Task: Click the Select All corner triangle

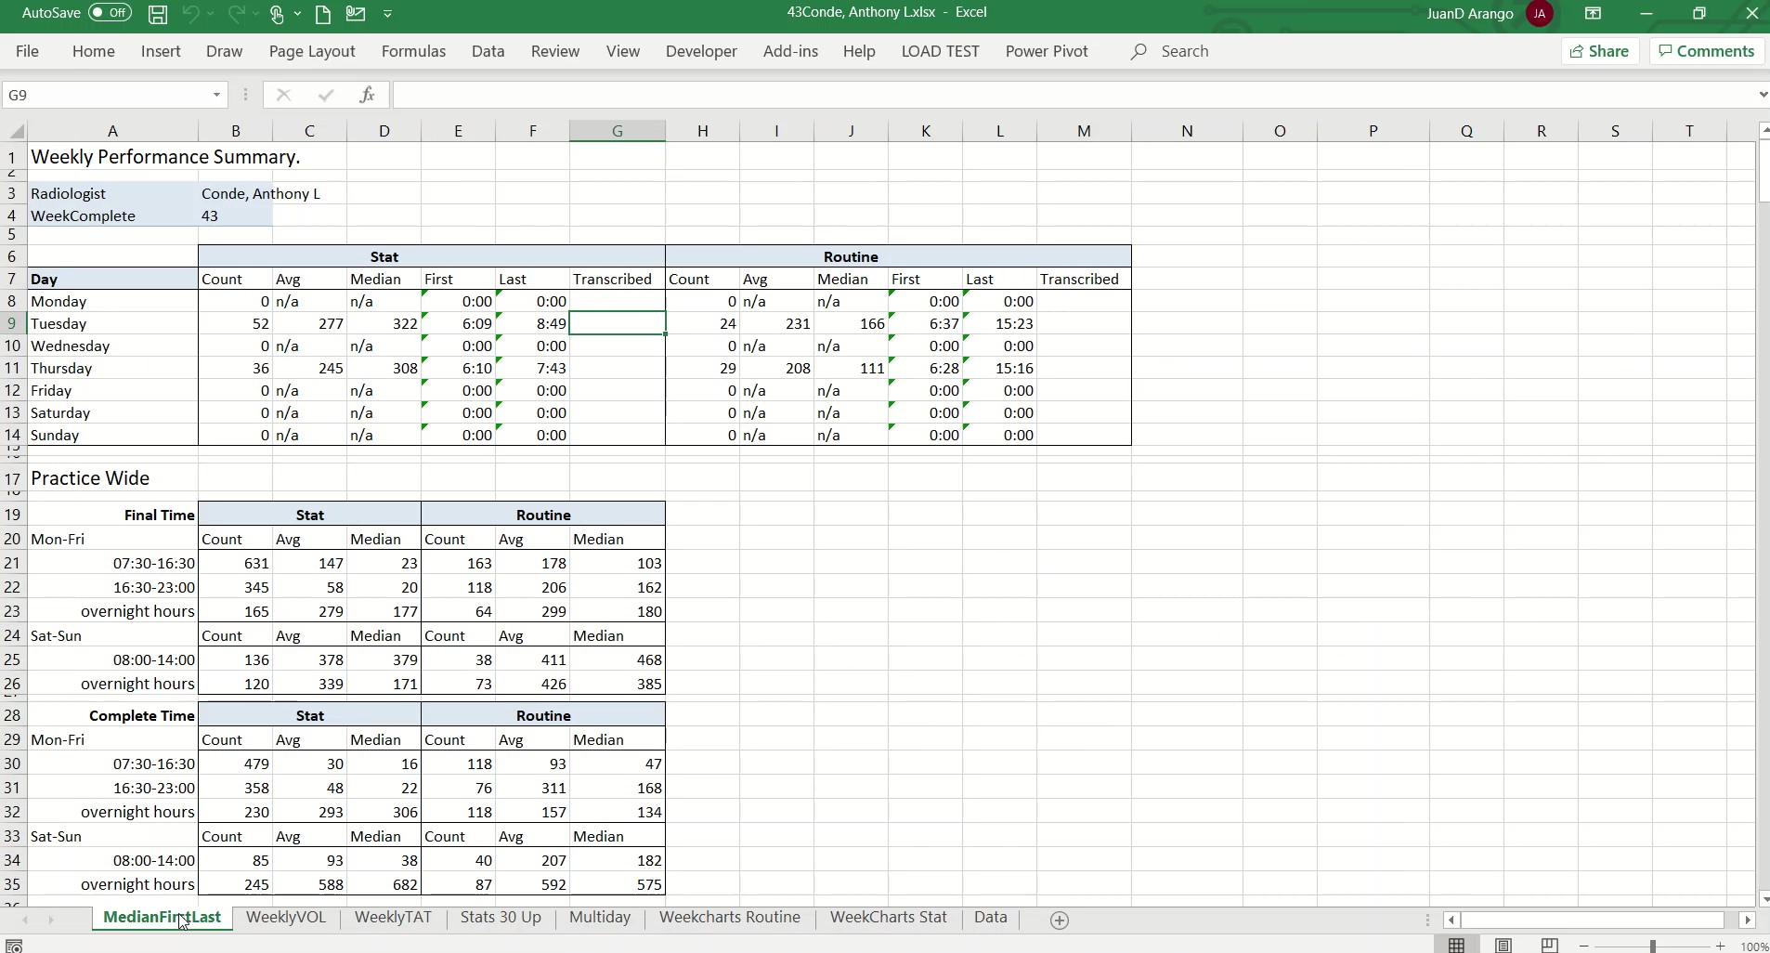Action: click(14, 131)
